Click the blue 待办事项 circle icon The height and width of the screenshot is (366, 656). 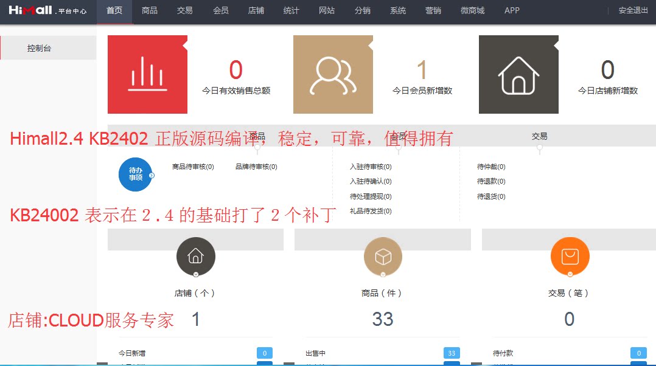(135, 174)
